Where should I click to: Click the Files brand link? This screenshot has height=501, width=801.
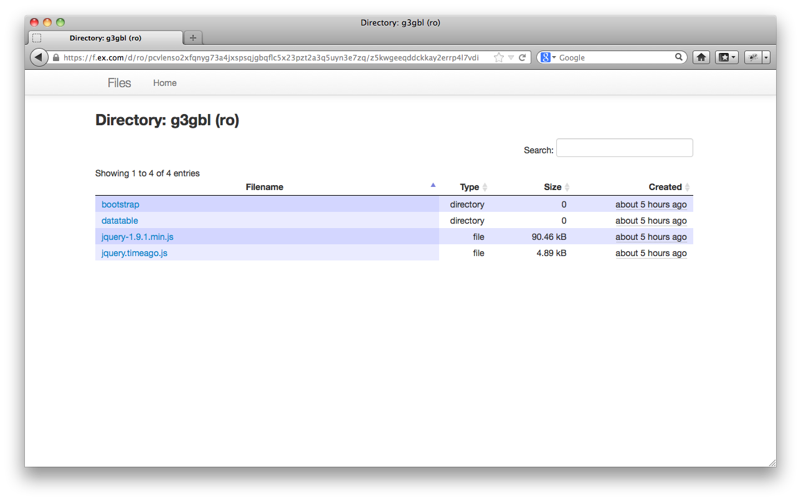(119, 83)
